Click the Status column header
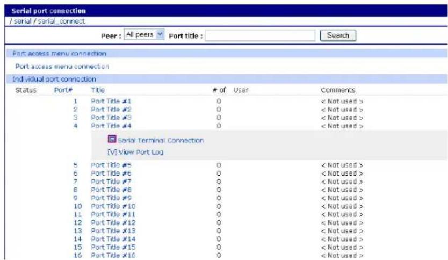This screenshot has width=448, height=260. [26, 90]
